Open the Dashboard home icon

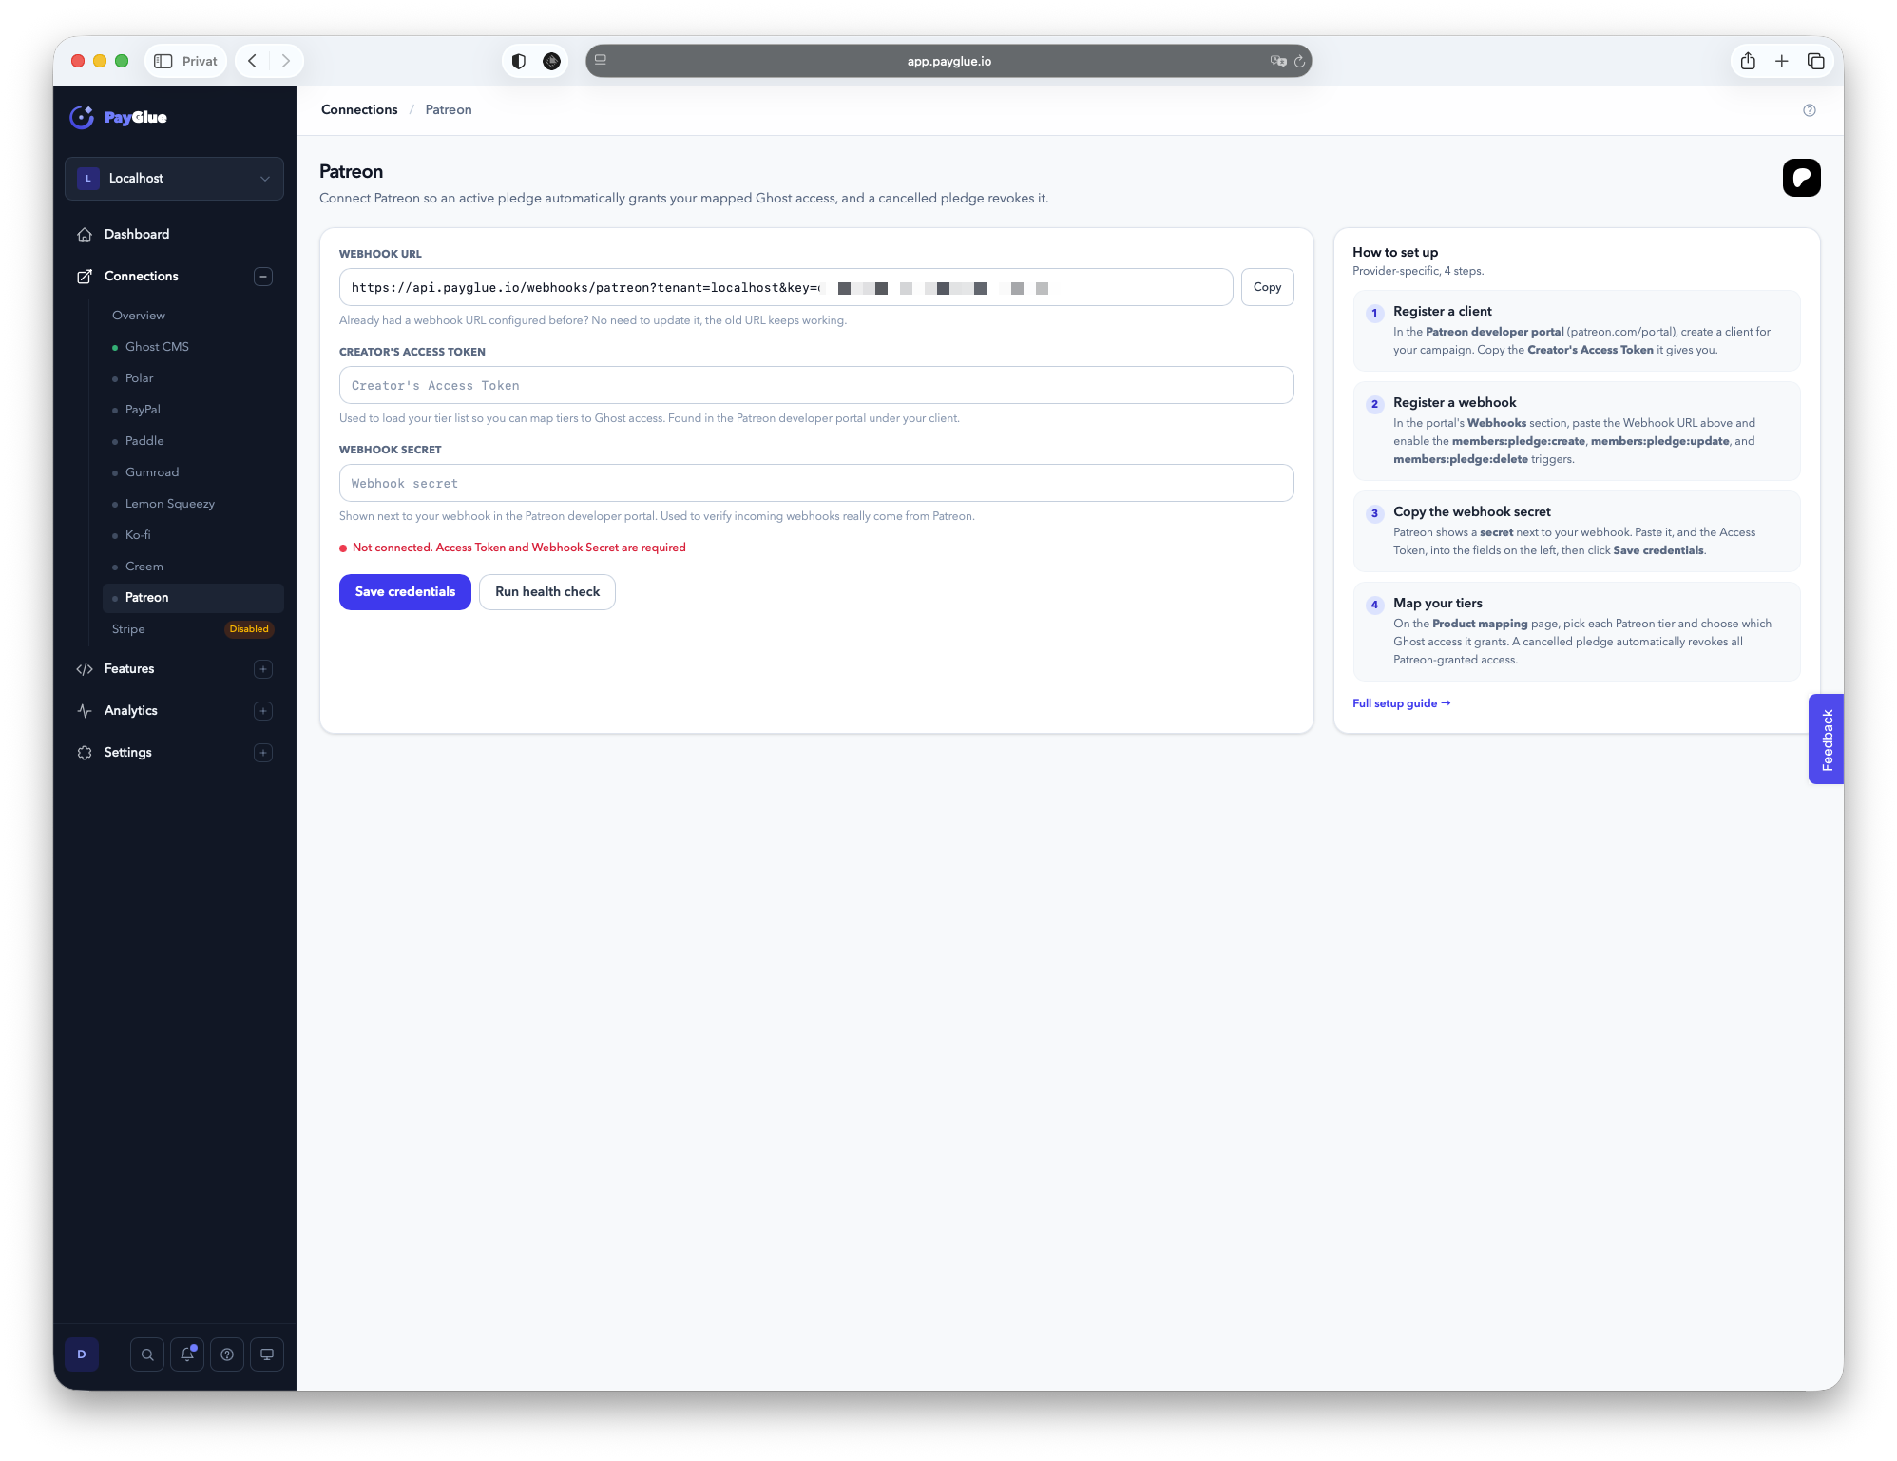tap(85, 235)
